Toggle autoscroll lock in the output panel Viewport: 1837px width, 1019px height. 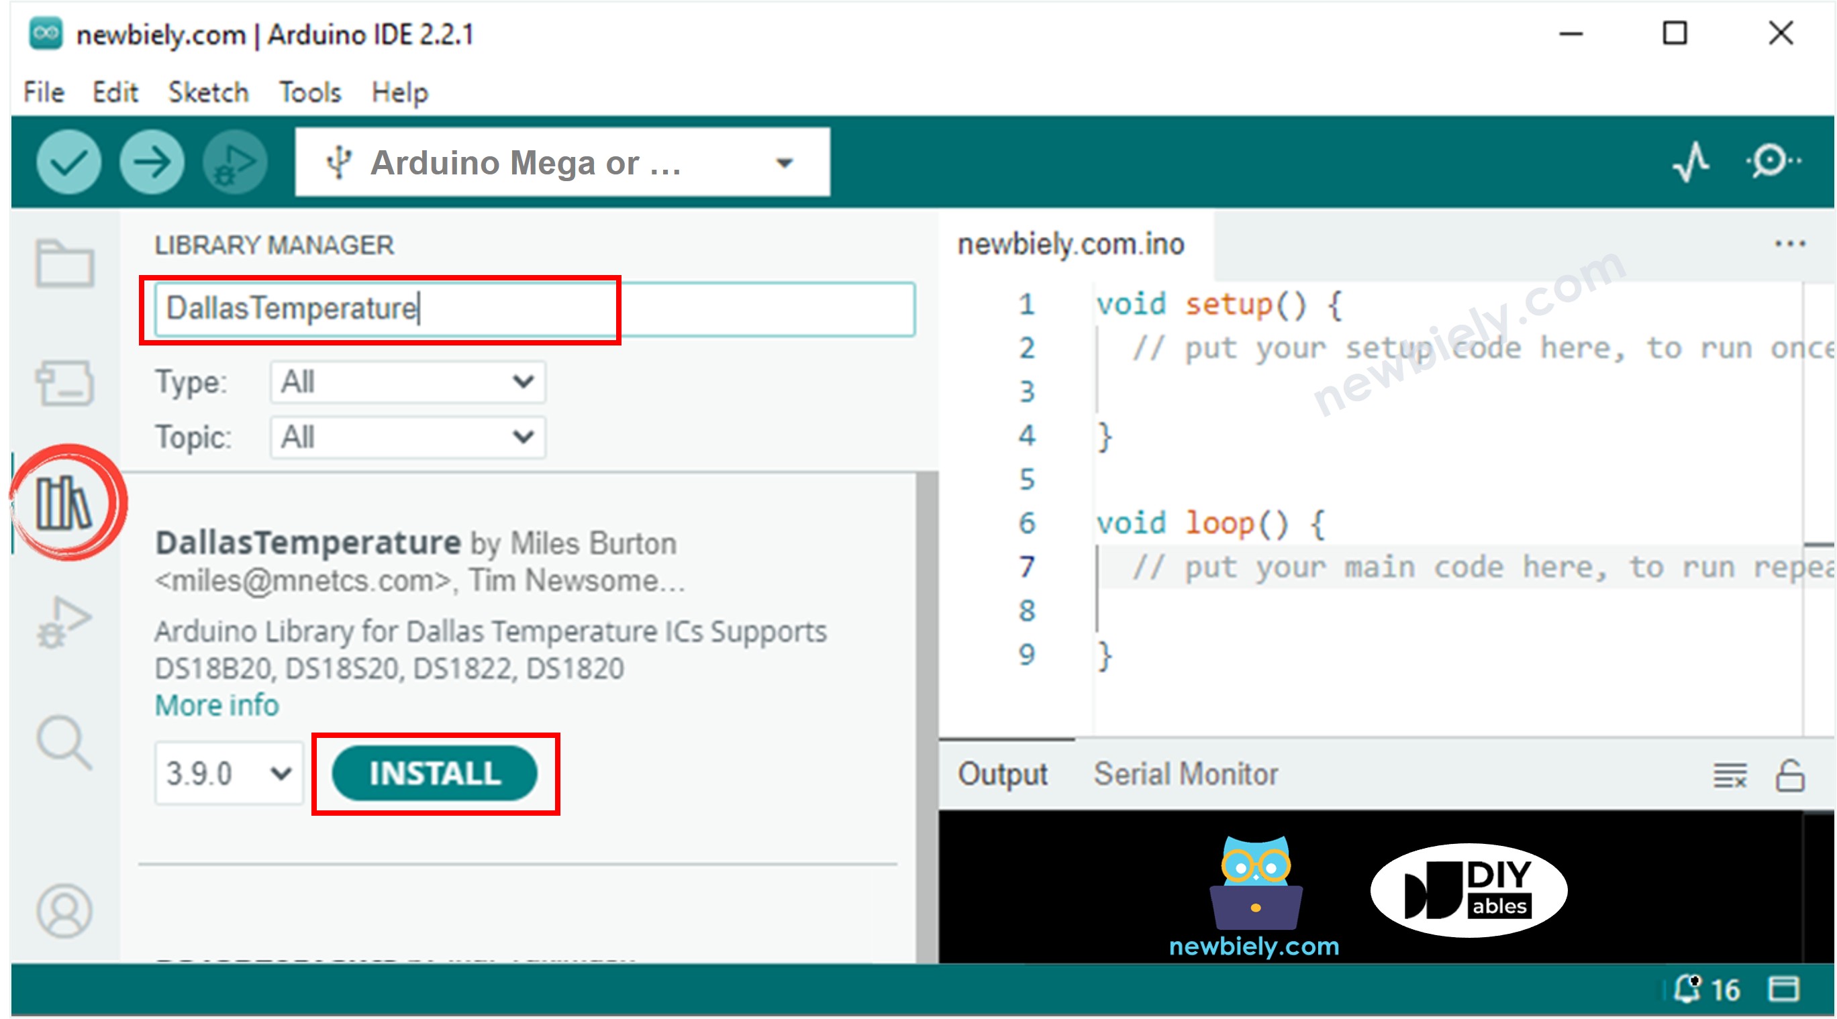1793,775
